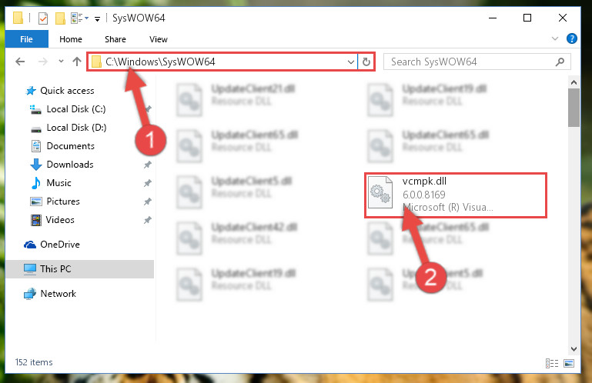Open the File menu tab

pos(26,39)
